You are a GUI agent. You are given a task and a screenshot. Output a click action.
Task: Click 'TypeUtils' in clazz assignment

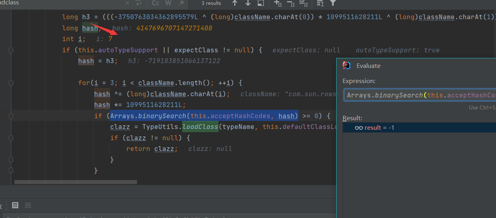click(160, 127)
